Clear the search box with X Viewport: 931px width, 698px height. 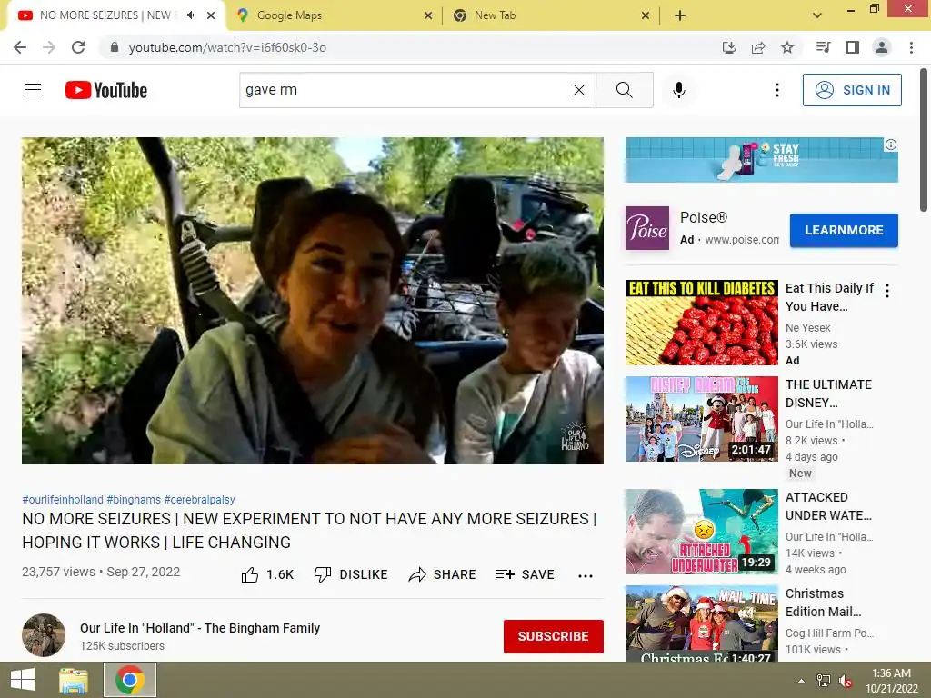(x=579, y=90)
